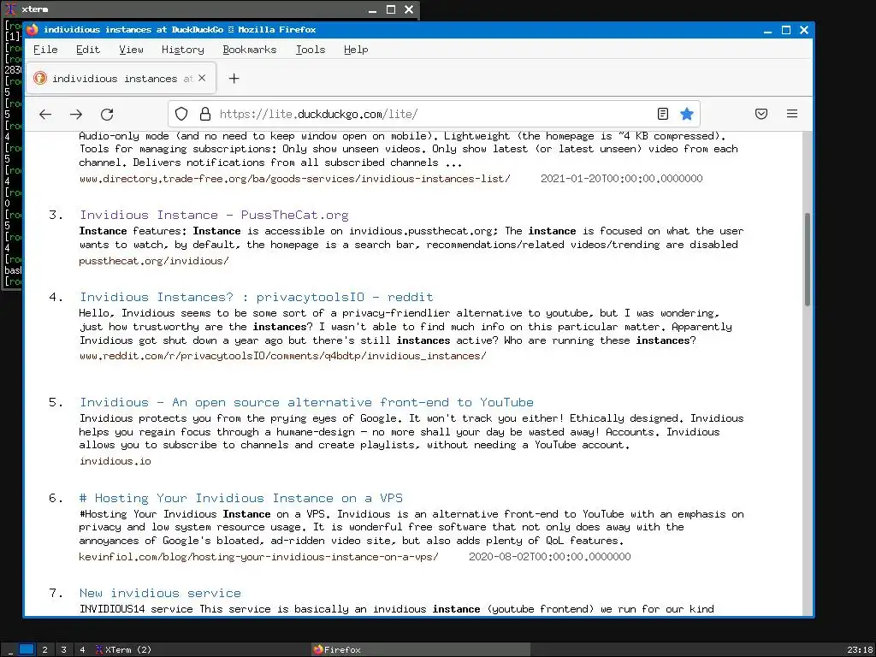Viewport: 876px width, 657px height.
Task: Maximize the xterm window behind Firefox
Action: coord(391,9)
